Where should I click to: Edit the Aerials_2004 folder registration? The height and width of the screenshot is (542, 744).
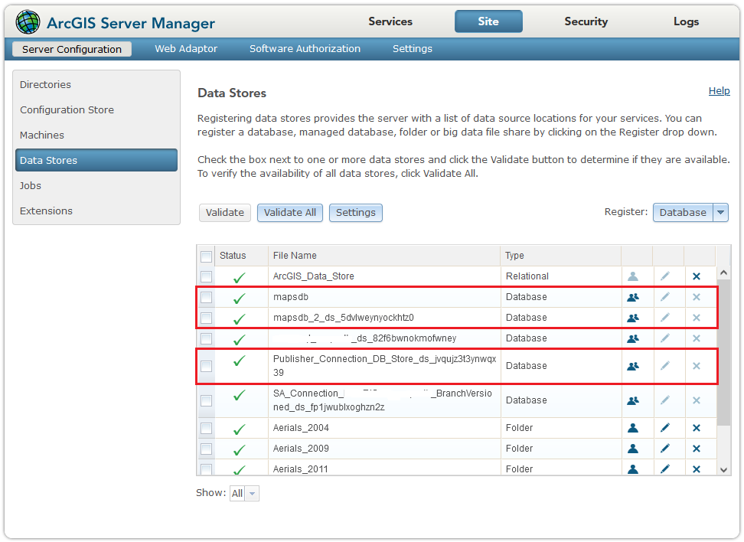(665, 428)
